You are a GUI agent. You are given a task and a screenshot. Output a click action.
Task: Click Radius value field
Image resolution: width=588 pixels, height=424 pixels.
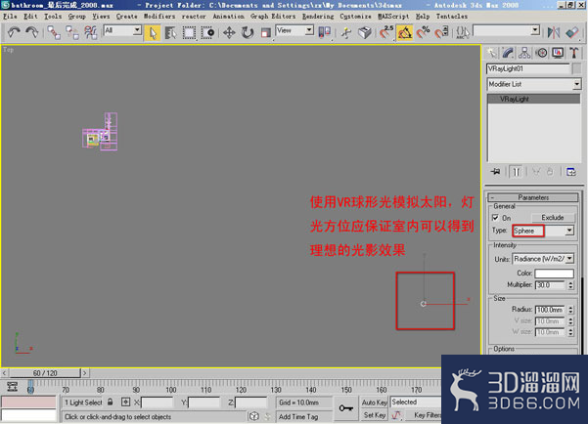click(550, 310)
